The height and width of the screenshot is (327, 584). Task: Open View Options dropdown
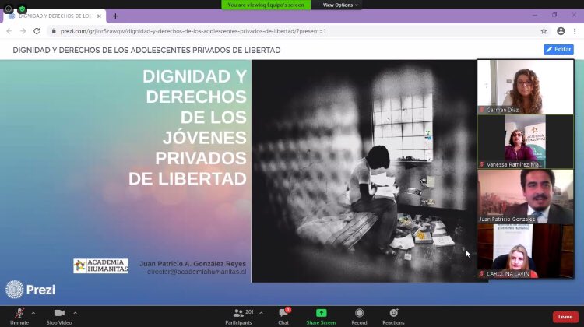[x=340, y=5]
